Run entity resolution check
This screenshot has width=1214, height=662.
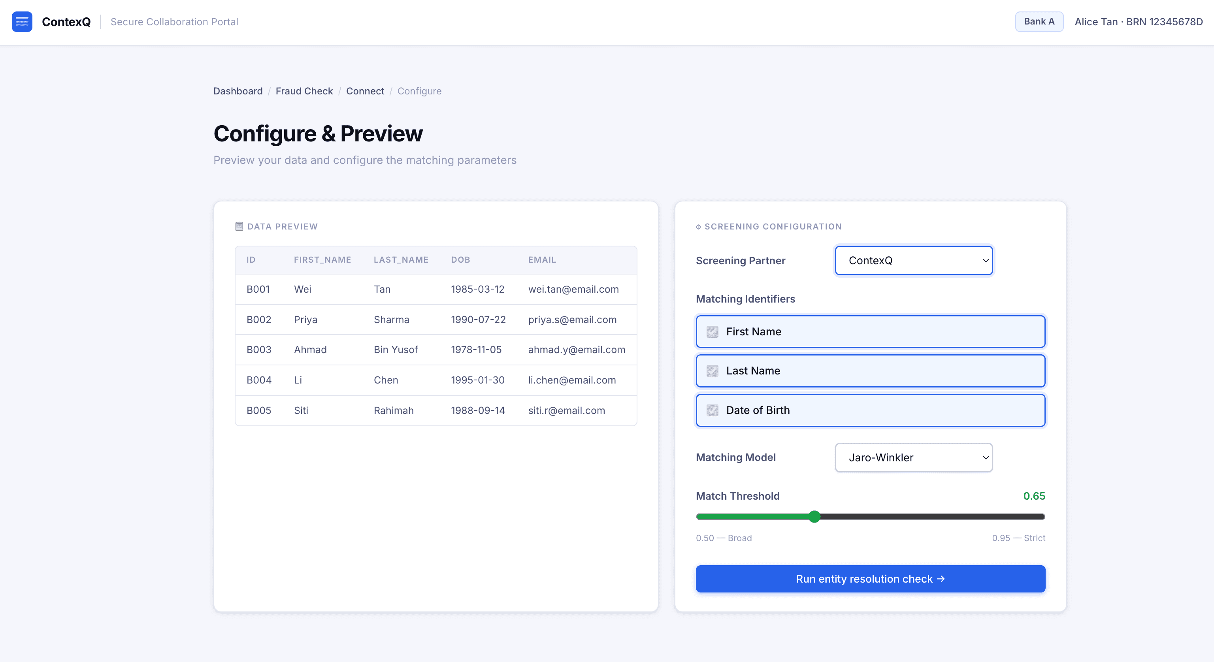(x=871, y=579)
